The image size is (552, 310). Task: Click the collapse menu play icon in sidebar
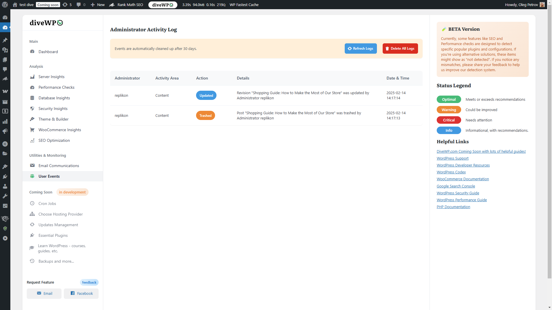pos(5,238)
